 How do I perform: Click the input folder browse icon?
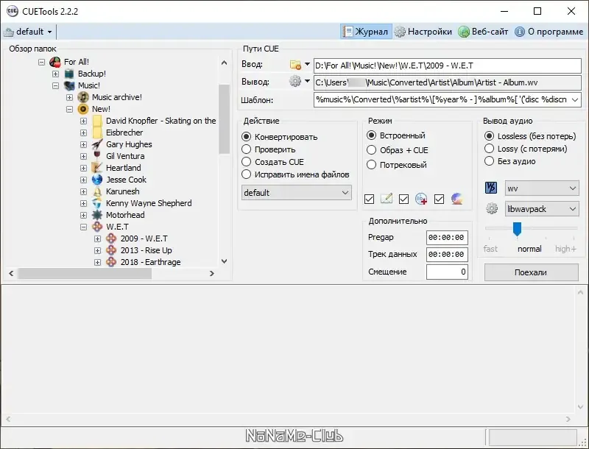pos(296,65)
